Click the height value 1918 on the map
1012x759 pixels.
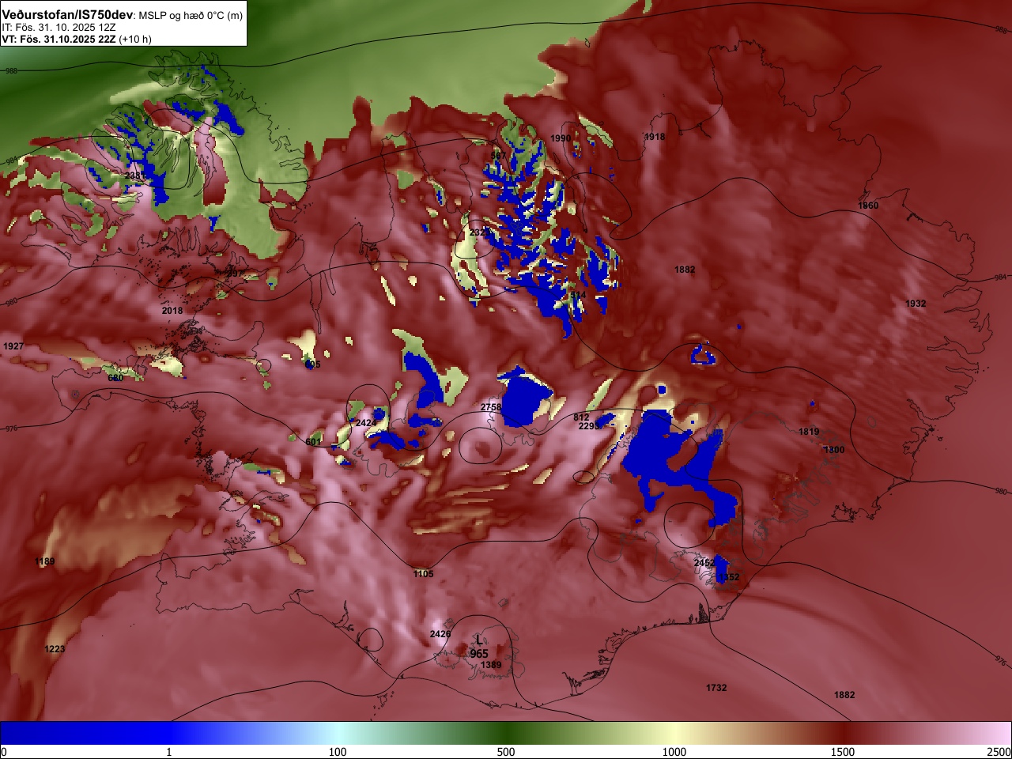click(x=655, y=137)
